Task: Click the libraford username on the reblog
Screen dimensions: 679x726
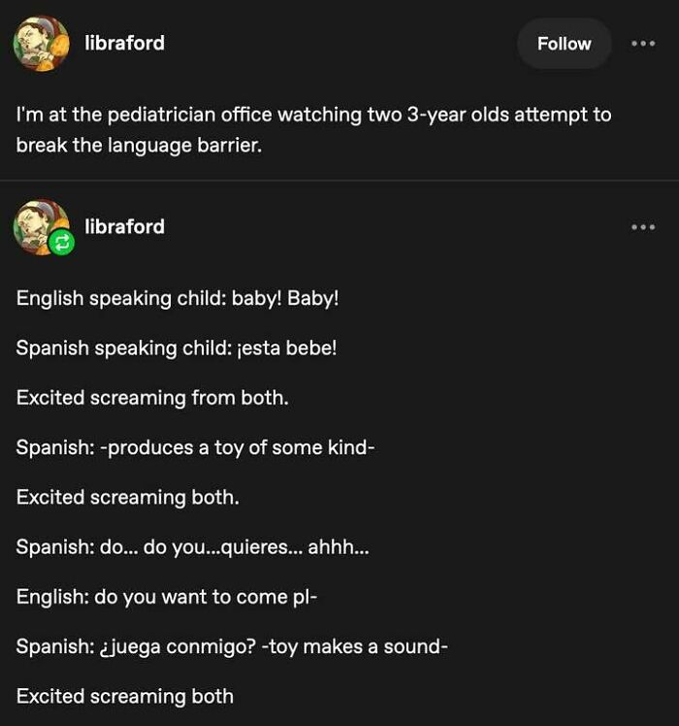Action: (x=124, y=226)
